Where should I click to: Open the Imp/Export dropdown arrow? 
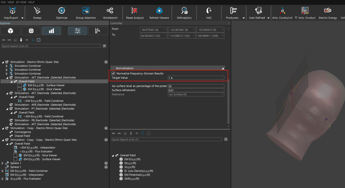pos(22,18)
